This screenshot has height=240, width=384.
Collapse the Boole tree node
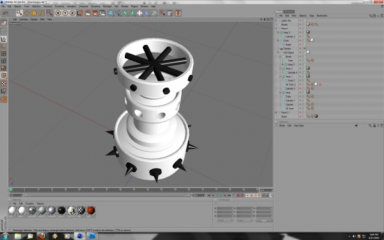point(280,56)
